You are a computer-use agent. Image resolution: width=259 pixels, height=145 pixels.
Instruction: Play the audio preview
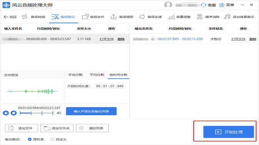pyautogui.click(x=6, y=113)
